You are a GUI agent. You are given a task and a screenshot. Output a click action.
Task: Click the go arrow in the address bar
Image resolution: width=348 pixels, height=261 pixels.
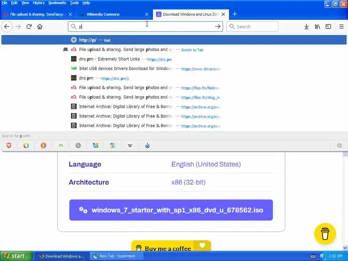218,27
